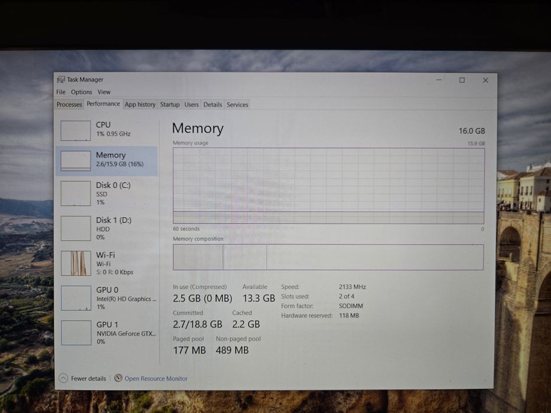Switch to the Processes tab
The image size is (551, 413).
(x=69, y=104)
